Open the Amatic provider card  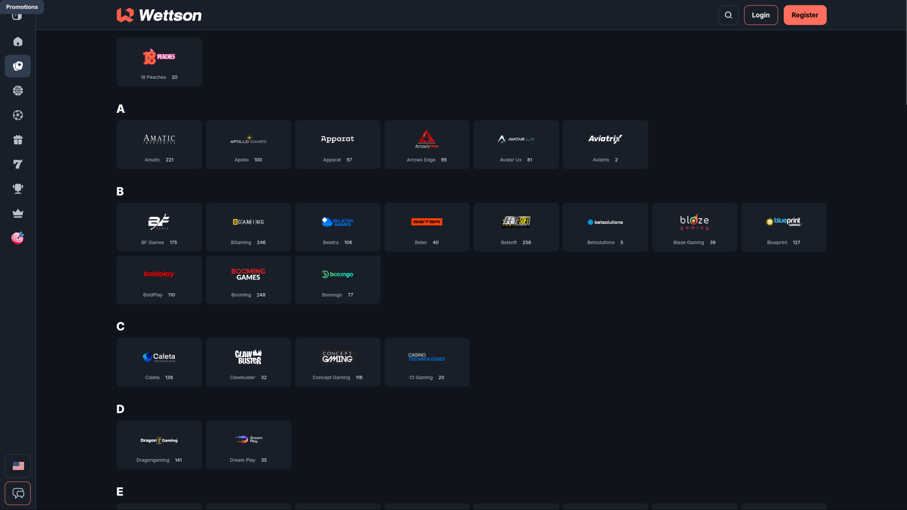(159, 144)
